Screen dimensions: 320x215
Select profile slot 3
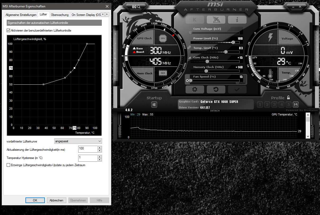pyautogui.click(x=274, y=105)
